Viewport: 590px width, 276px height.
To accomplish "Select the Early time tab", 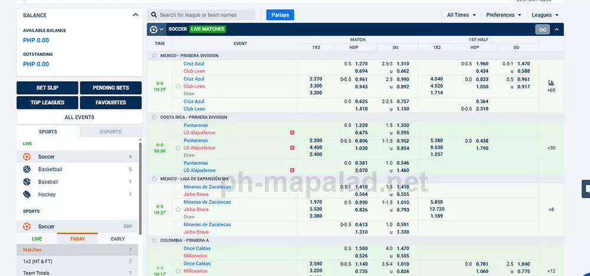I will point(118,239).
